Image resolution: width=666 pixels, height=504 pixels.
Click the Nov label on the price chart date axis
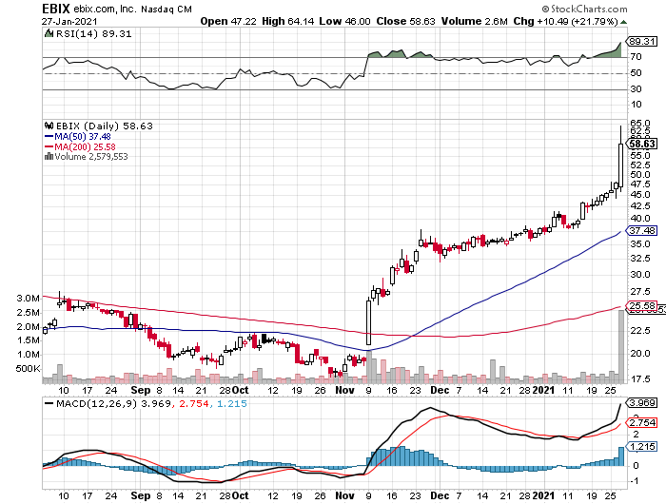click(344, 390)
